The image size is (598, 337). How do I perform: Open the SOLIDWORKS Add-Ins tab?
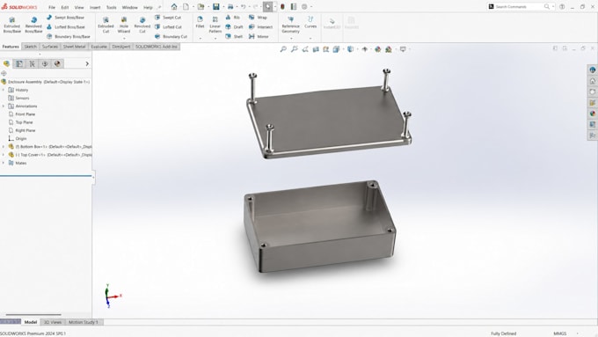pyautogui.click(x=157, y=47)
